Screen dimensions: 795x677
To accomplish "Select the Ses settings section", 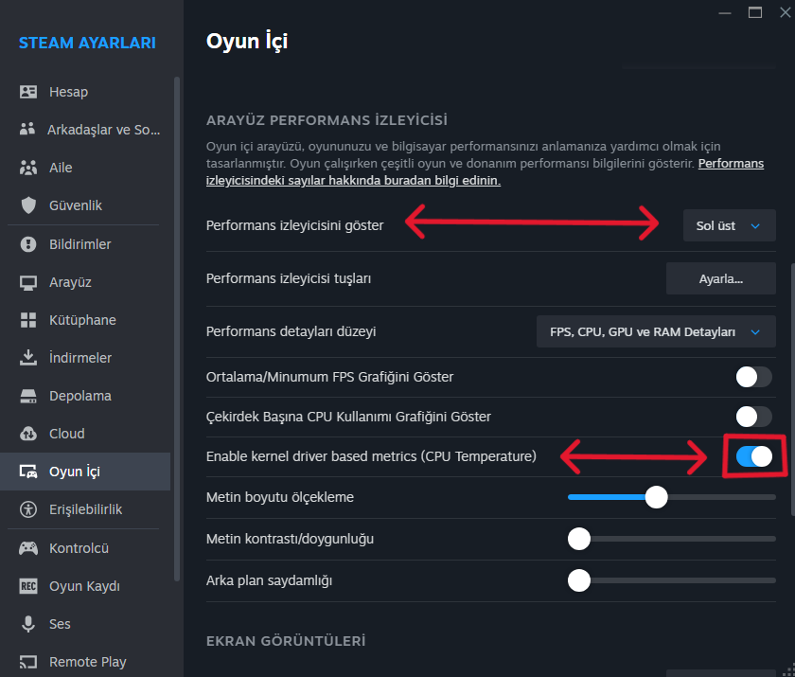I will (x=85, y=624).
